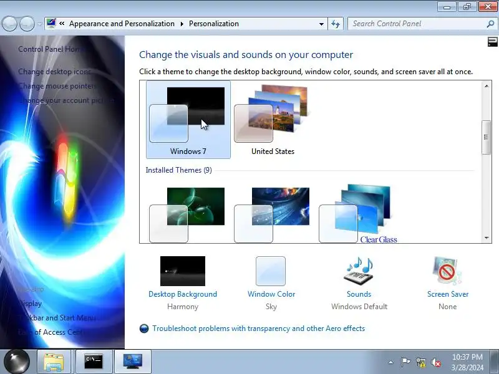
Task: Click the Back navigation button
Action: (9, 24)
